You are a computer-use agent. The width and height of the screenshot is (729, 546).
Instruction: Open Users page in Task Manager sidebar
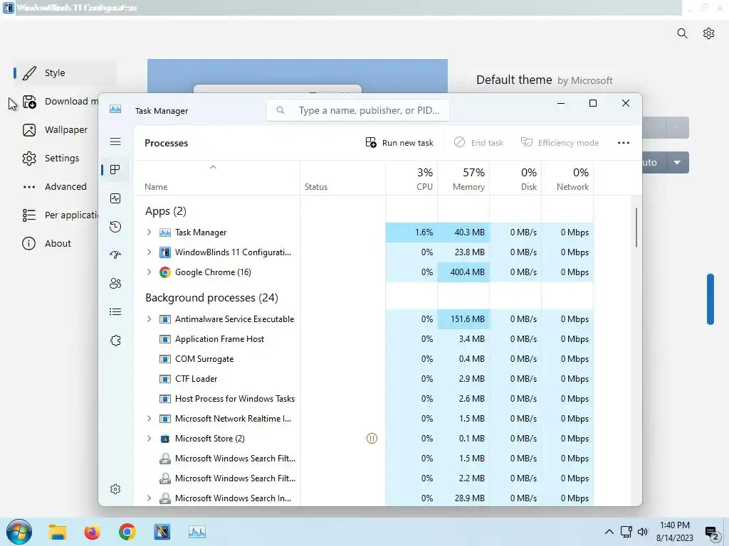[x=115, y=283]
